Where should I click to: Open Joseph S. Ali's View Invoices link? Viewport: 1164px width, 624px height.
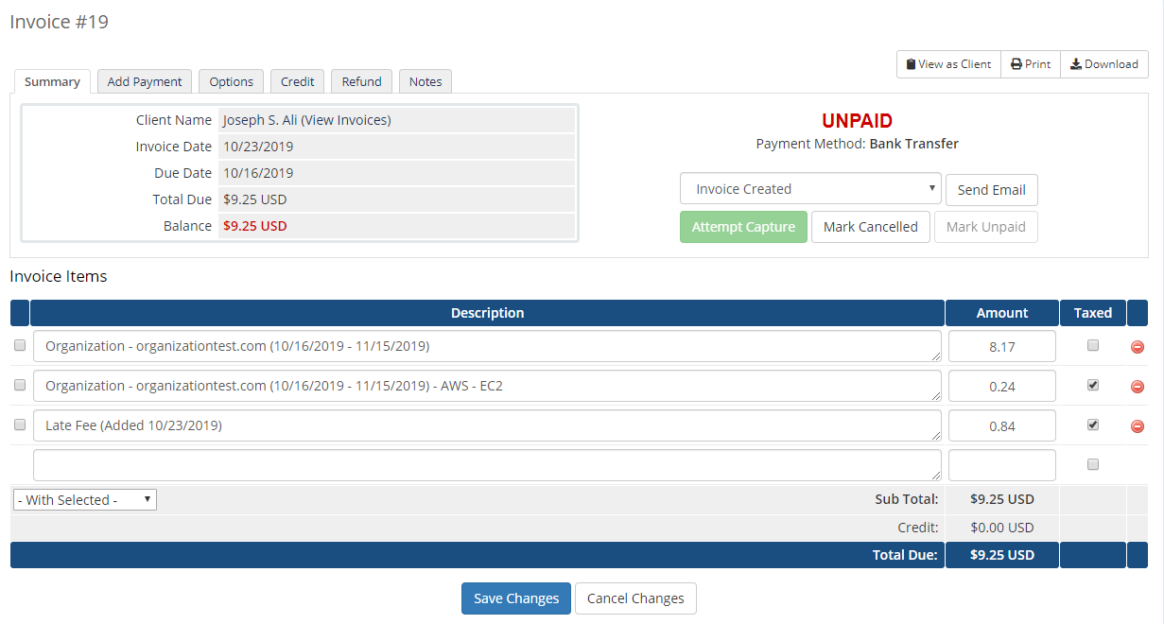click(345, 120)
